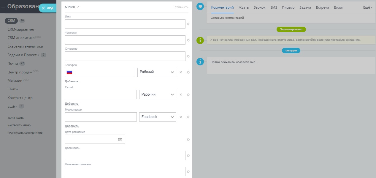Click the НАСТРОИТЬ МЕНЮ link
The width and height of the screenshot is (376, 178).
coord(19,125)
